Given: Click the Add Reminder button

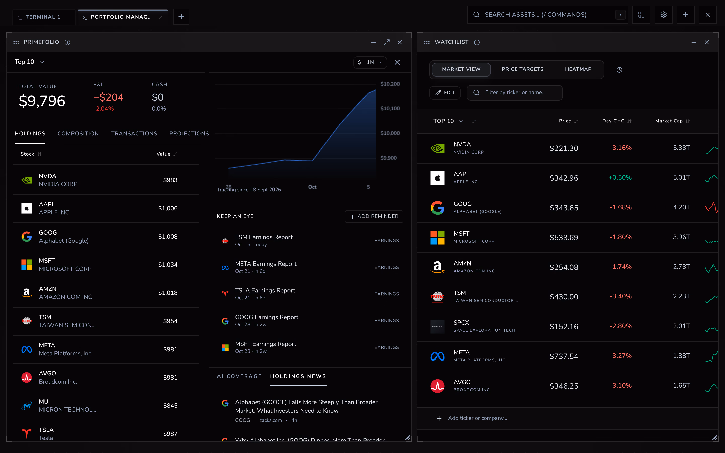Looking at the screenshot, I should click(374, 216).
